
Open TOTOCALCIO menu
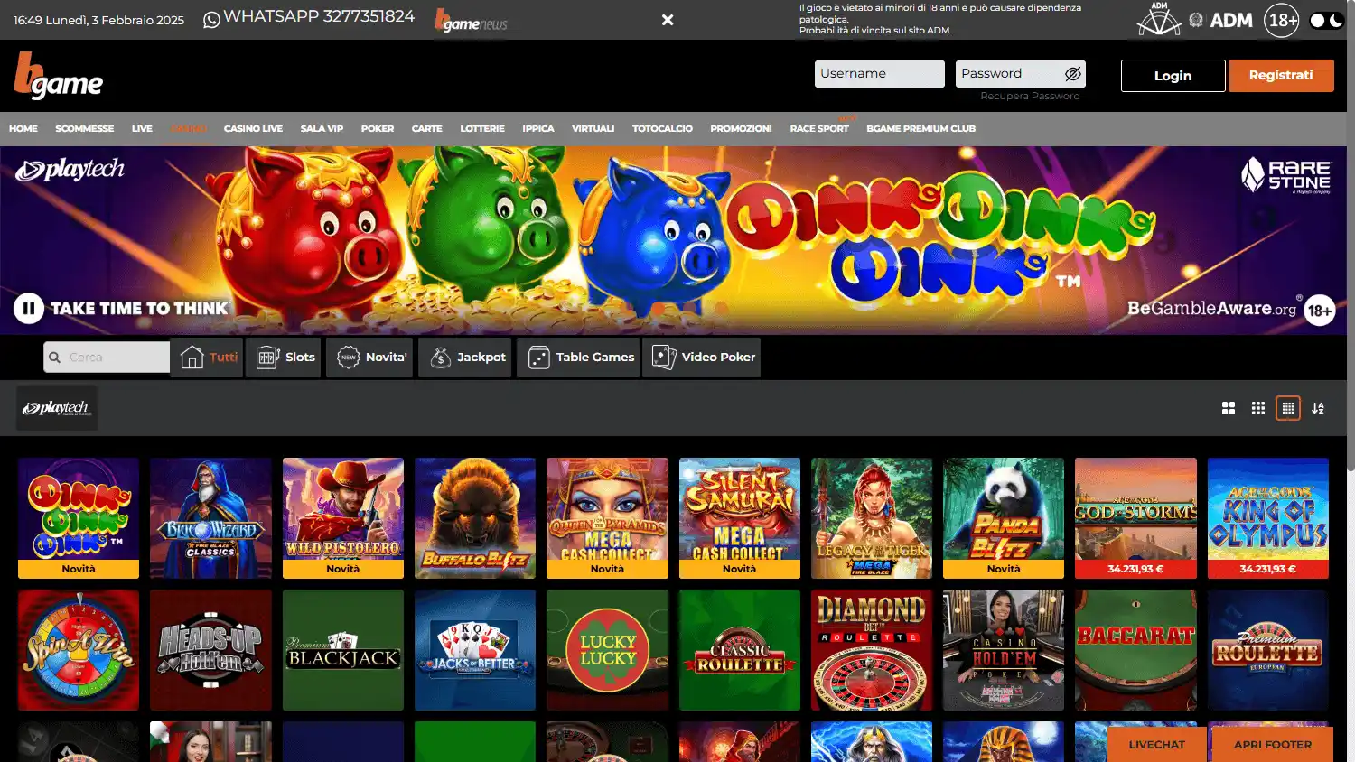(662, 128)
